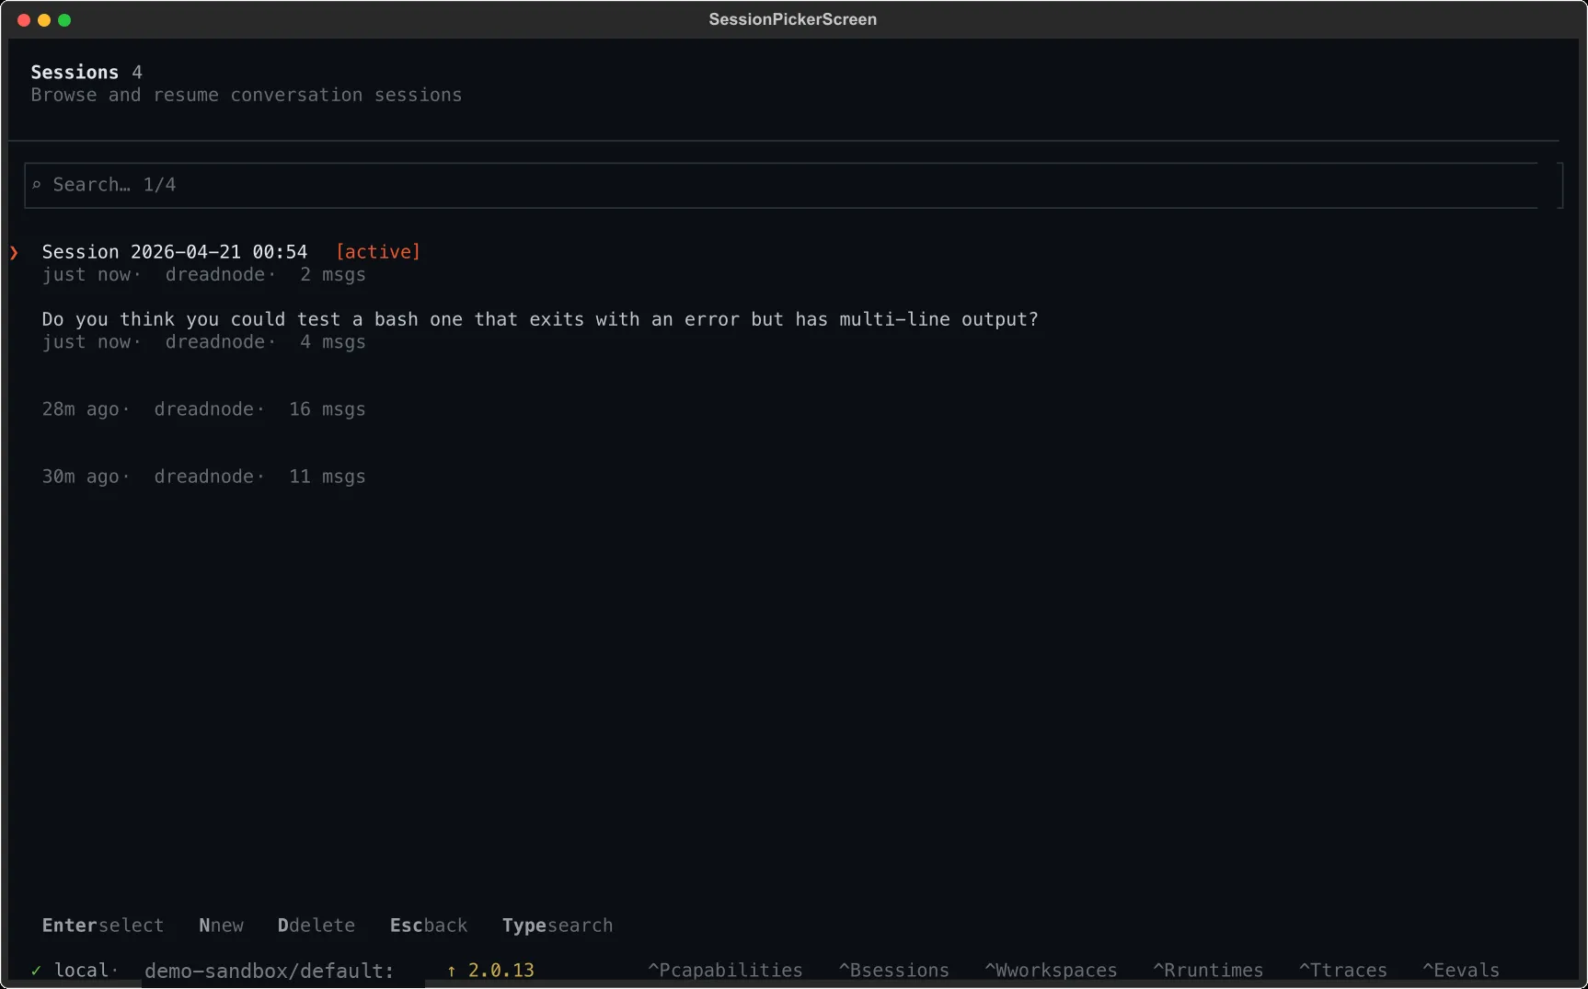Click the local runtime status label

click(81, 971)
